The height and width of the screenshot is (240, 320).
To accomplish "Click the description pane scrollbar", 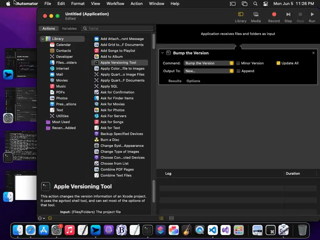I will (154, 191).
